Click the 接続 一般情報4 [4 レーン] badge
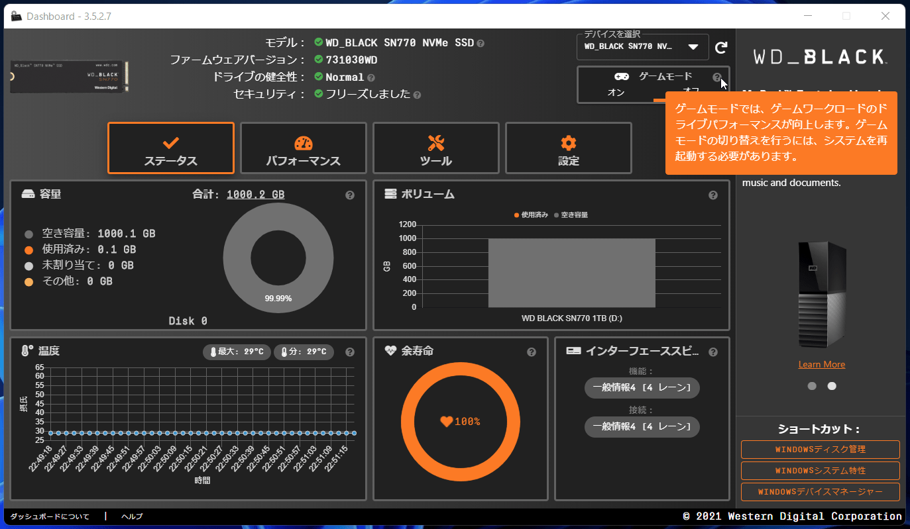This screenshot has width=910, height=529. click(x=642, y=427)
